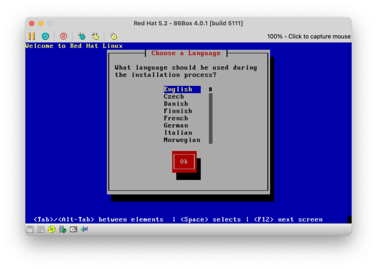The height and width of the screenshot is (269, 377).
Task: Click 'Choose a Language' dialog title
Action: (x=186, y=53)
